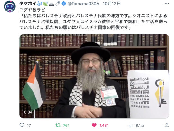Click the 761 retweet count

pyautogui.click(x=66, y=125)
